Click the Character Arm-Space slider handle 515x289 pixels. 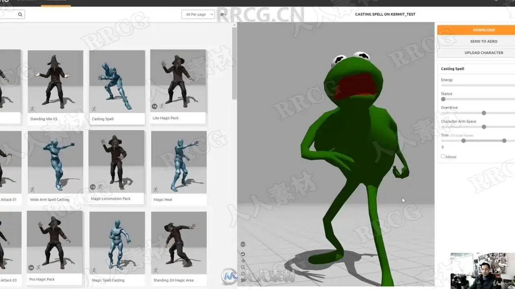coord(484,127)
